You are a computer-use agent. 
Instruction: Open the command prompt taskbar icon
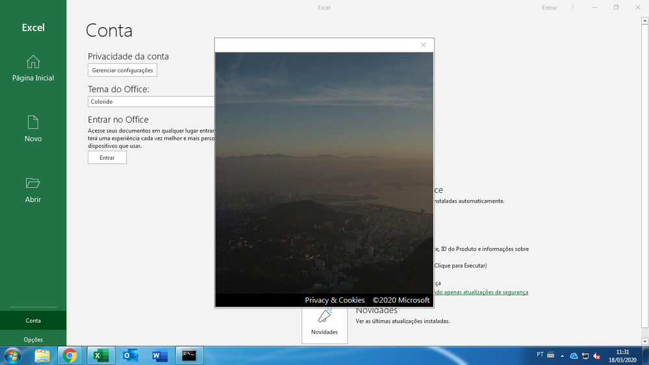189,355
